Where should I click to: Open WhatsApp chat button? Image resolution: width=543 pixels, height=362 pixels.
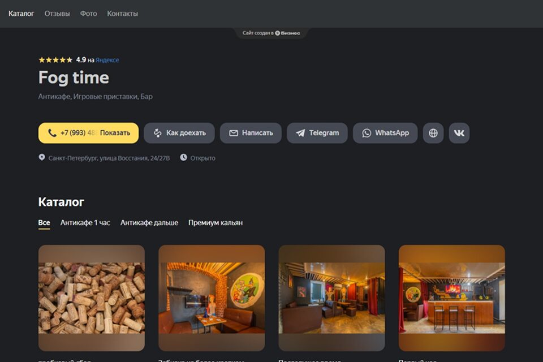tap(385, 133)
